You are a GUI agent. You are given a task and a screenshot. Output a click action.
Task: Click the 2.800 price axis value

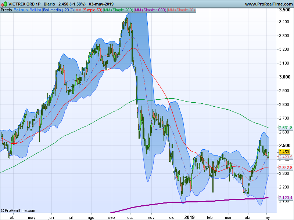(x=284, y=104)
